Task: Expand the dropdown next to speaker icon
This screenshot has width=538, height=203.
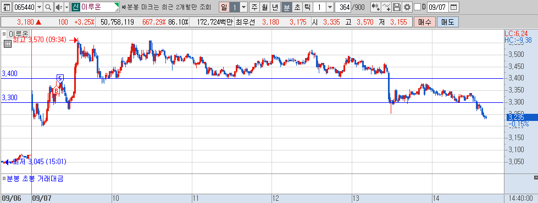Action: tap(67, 7)
